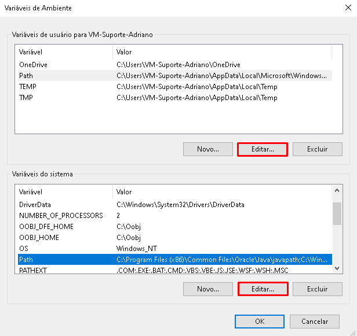
Task: Click scroll down arrow in system variables
Action: pos(337,268)
